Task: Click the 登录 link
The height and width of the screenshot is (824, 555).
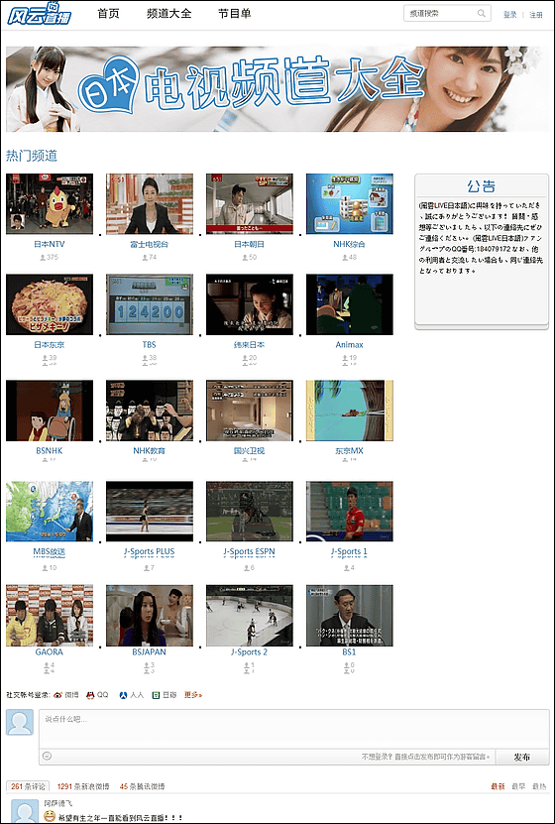Action: (509, 15)
